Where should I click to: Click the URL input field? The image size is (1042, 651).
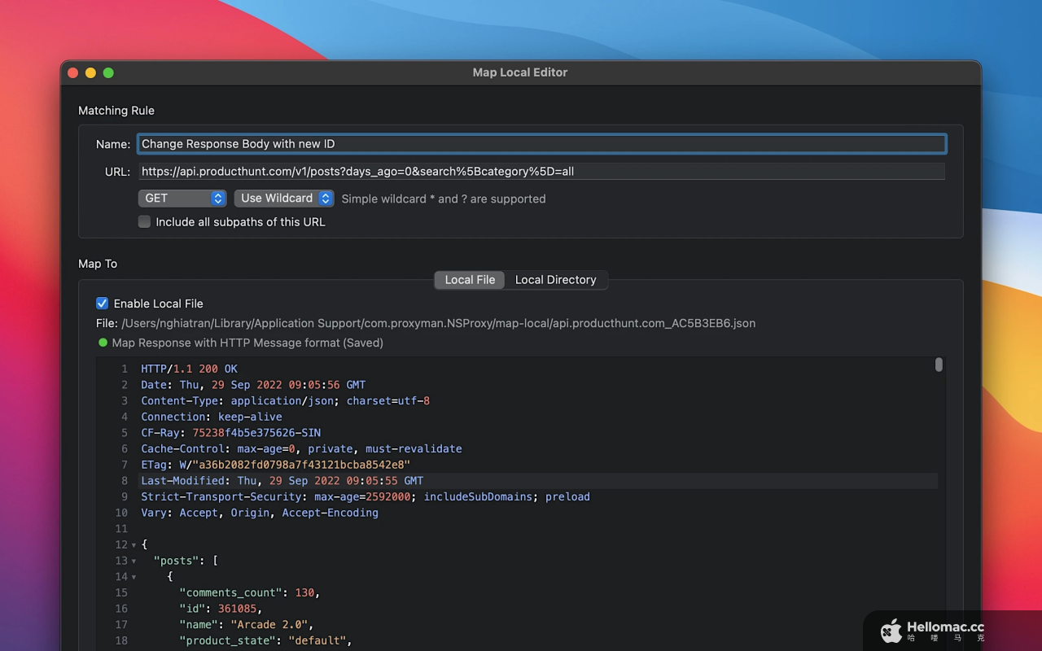pos(541,171)
